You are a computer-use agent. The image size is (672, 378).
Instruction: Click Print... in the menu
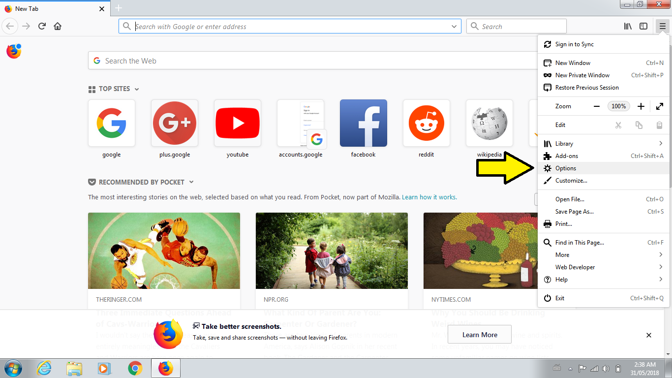pyautogui.click(x=604, y=224)
